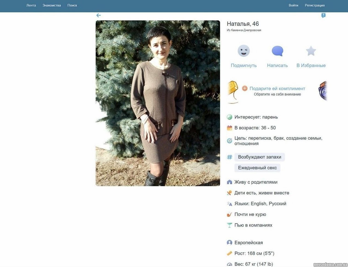Click the winking smiley icon
Screen dimensions: 348x267
[244, 51]
